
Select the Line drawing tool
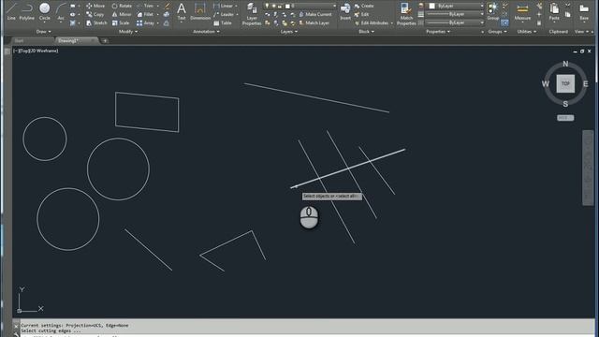point(11,11)
